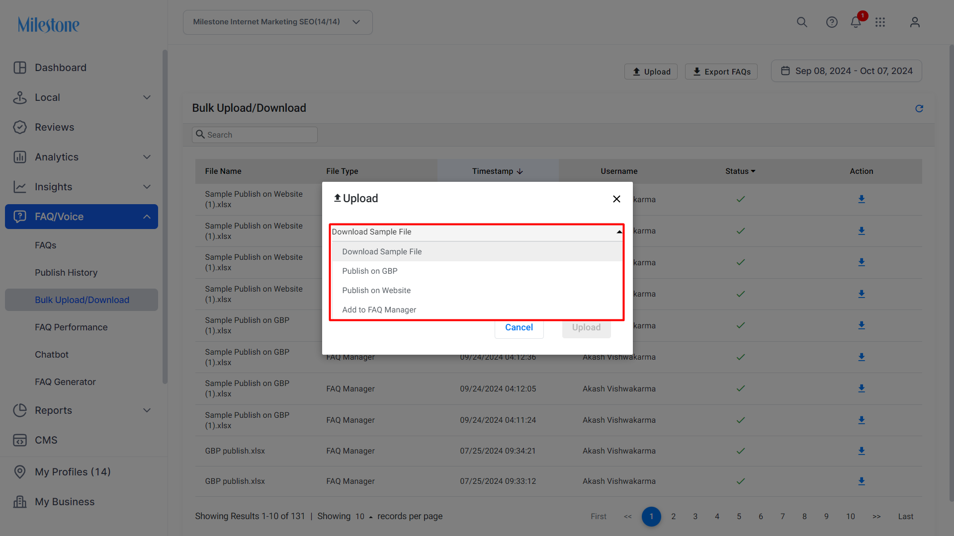Cancel the Upload dialog
The height and width of the screenshot is (536, 954).
click(519, 328)
